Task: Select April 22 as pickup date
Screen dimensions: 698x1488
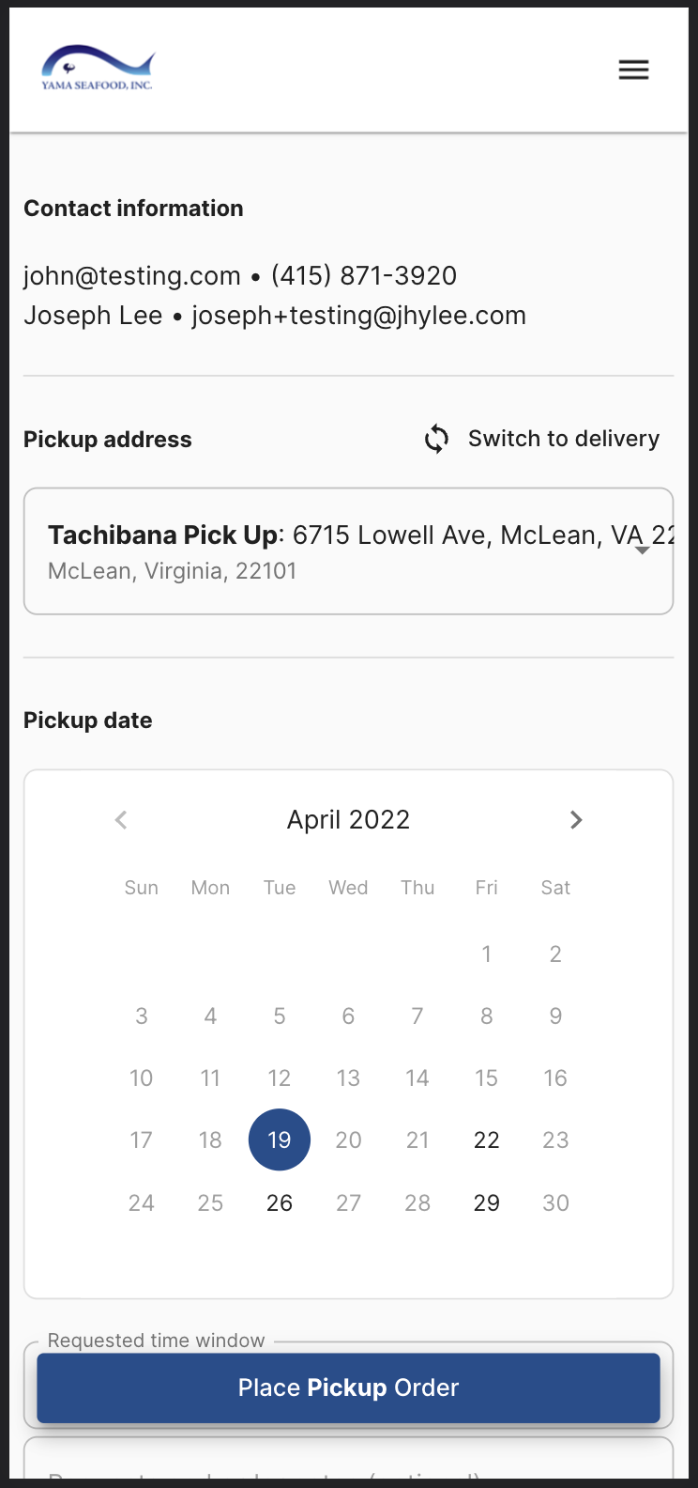Action: coord(486,1139)
